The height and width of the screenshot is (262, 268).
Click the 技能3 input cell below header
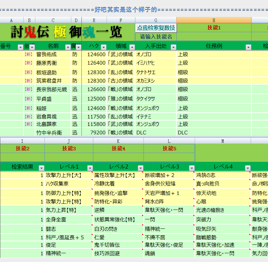pyautogui.click(x=69, y=157)
